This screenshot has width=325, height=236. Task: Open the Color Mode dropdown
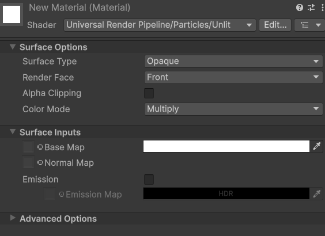click(x=233, y=109)
